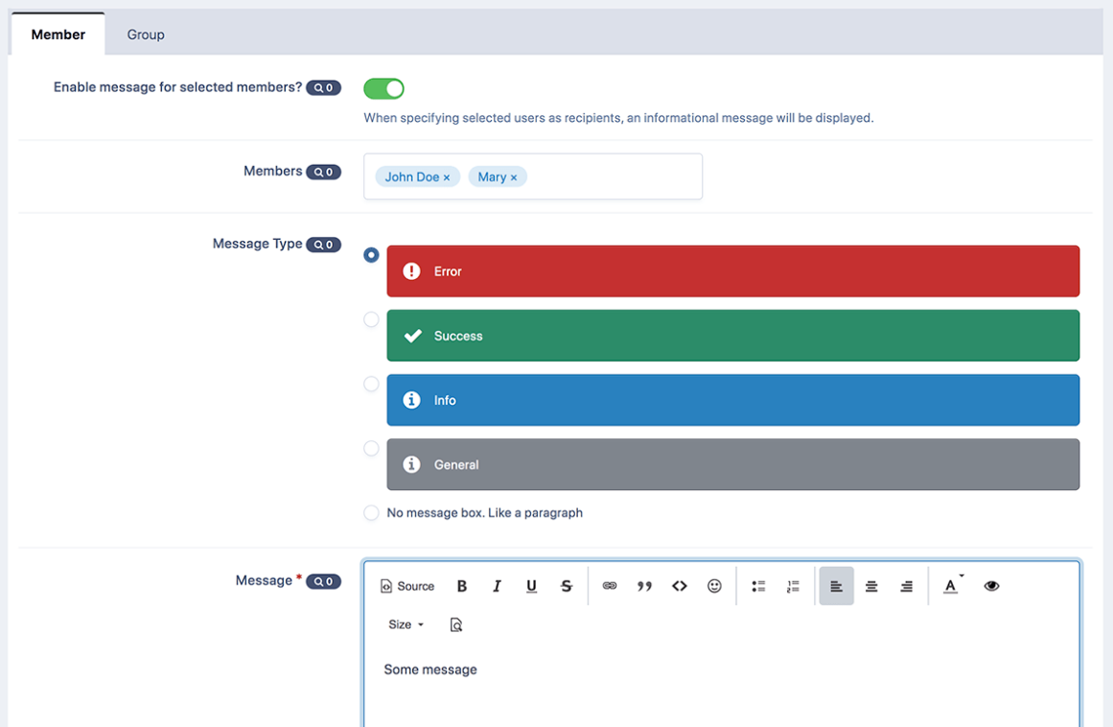Apply italic formatting in editor

tap(497, 586)
